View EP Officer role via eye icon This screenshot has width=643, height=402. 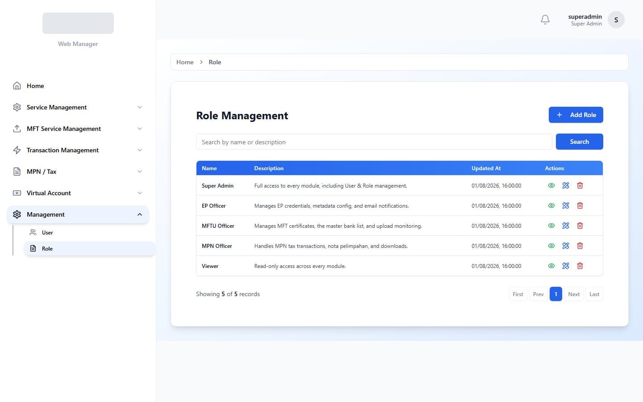click(x=551, y=205)
